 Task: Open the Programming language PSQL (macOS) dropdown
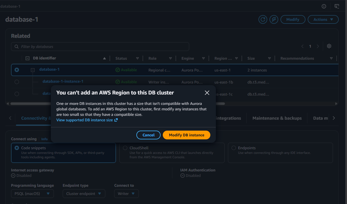tap(32, 194)
